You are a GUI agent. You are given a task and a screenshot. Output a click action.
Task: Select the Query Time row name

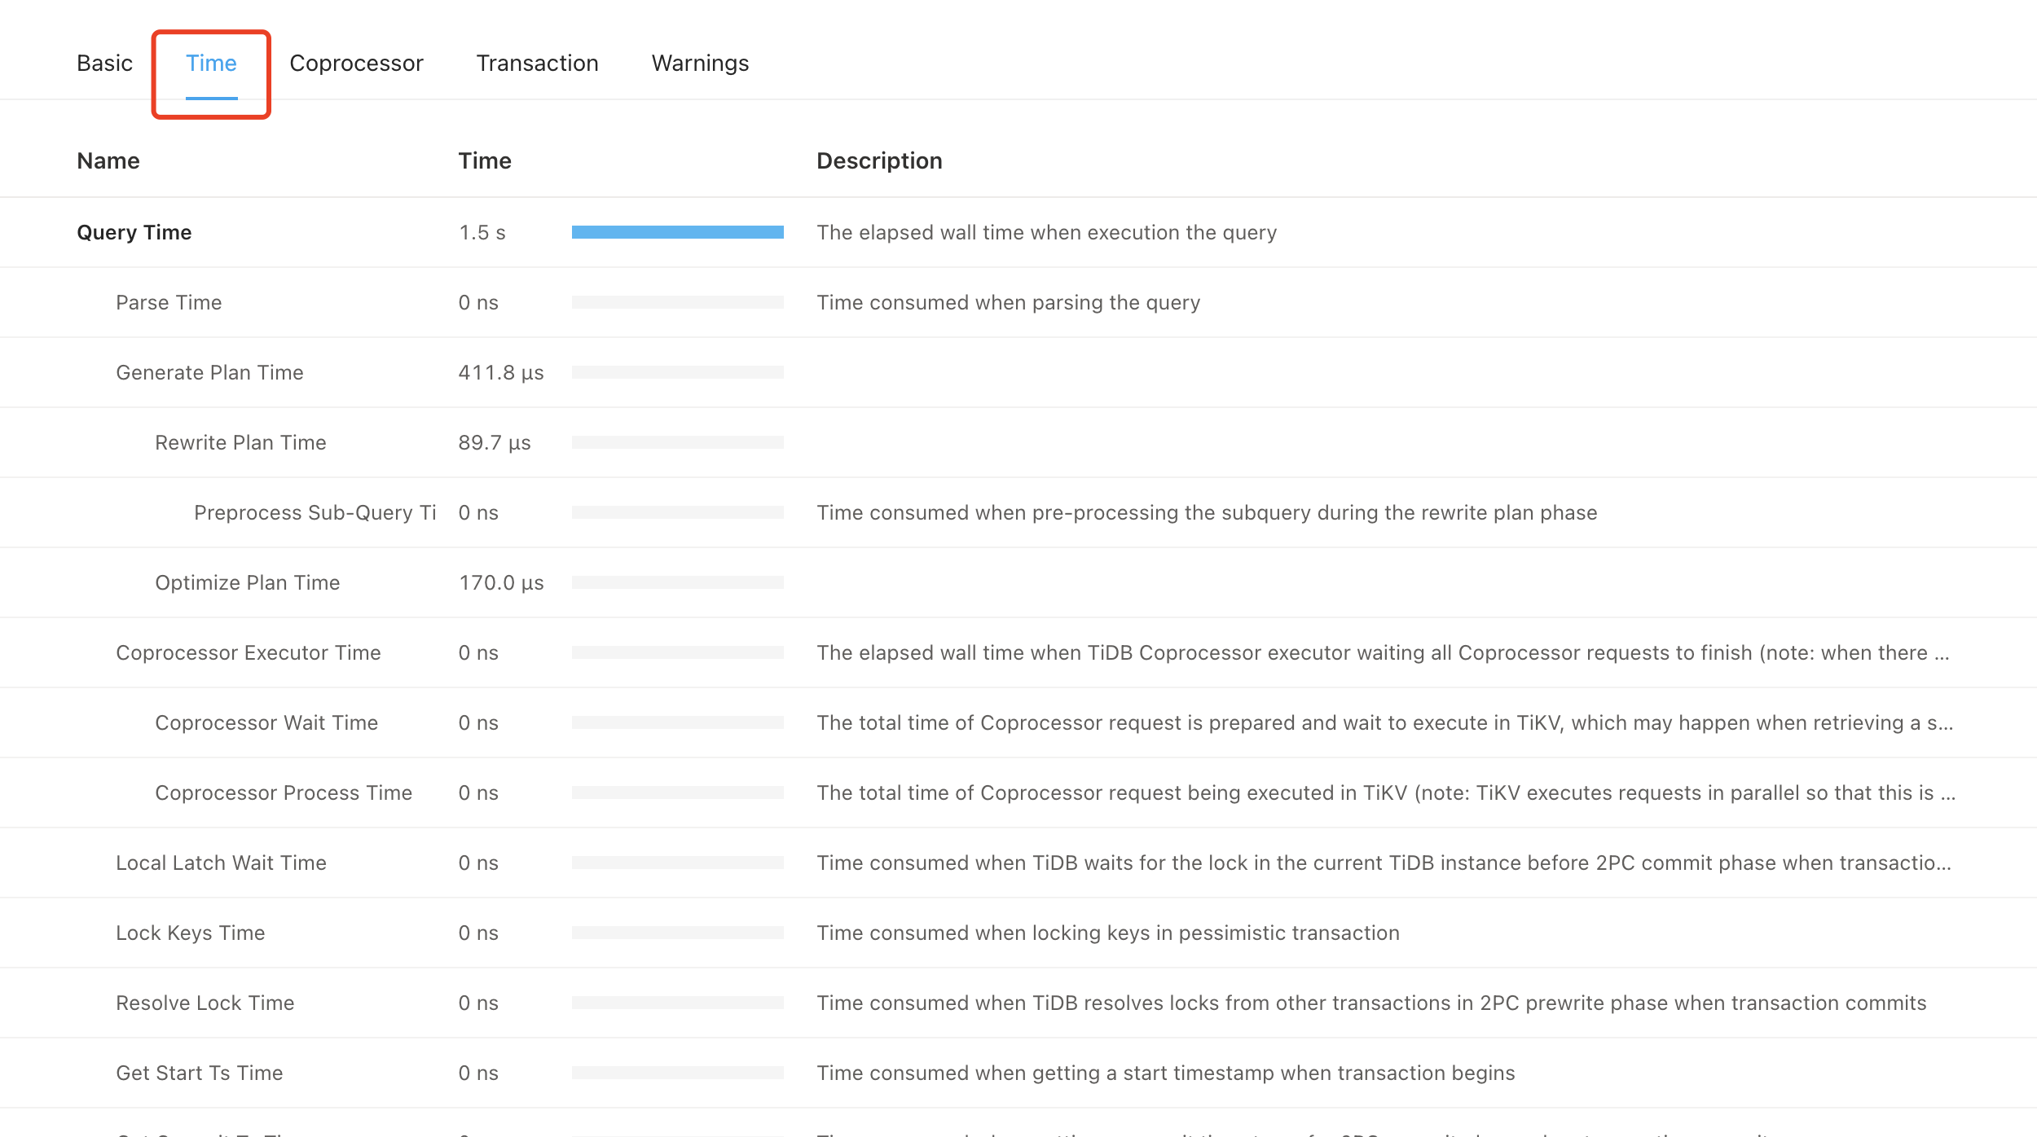pyautogui.click(x=134, y=233)
